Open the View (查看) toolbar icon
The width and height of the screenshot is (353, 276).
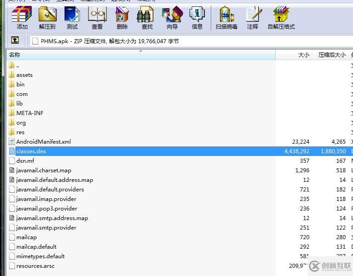(x=97, y=17)
